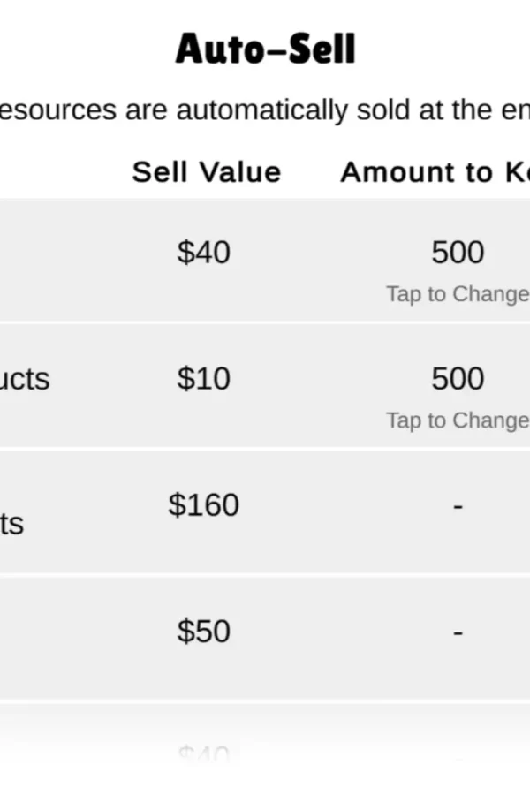Screen dimensions: 530x795
Task: Tap the $160 sell value
Action: tap(203, 505)
